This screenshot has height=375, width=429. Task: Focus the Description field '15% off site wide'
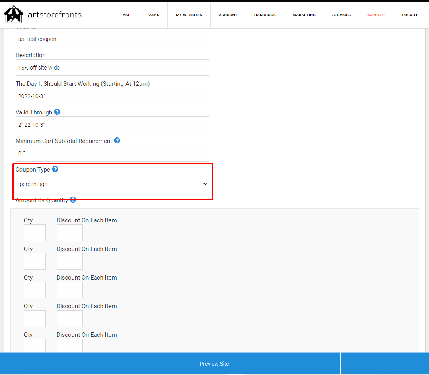click(112, 68)
